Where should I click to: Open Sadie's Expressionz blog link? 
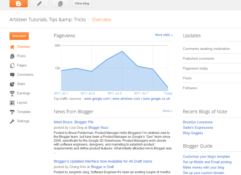[198, 128]
